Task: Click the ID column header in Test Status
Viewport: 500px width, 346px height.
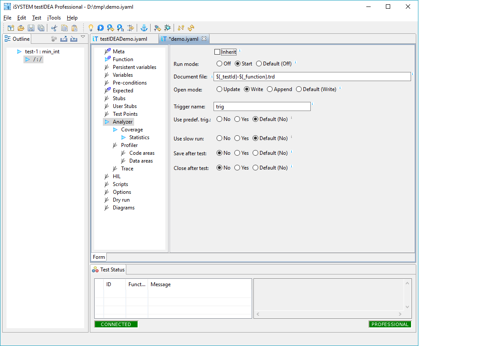Action: (109, 284)
